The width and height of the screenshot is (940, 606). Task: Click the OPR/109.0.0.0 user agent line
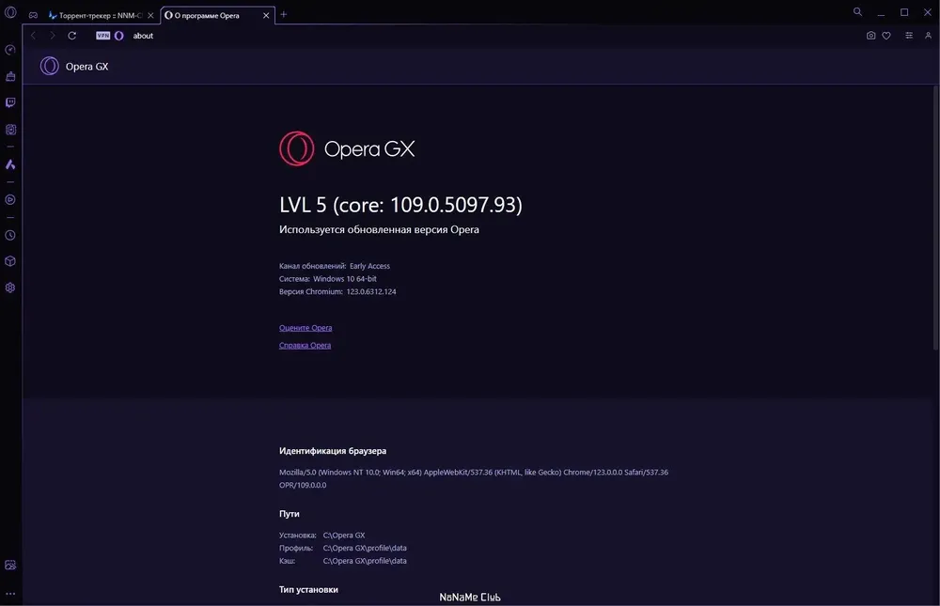pos(303,485)
